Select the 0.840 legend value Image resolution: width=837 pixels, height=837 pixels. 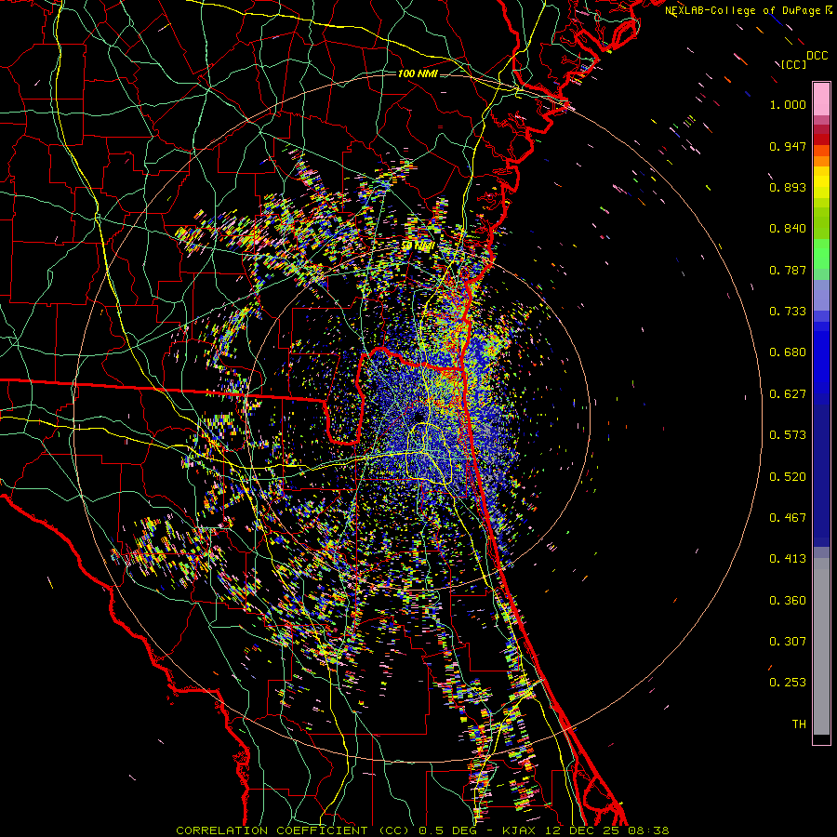[x=788, y=229]
